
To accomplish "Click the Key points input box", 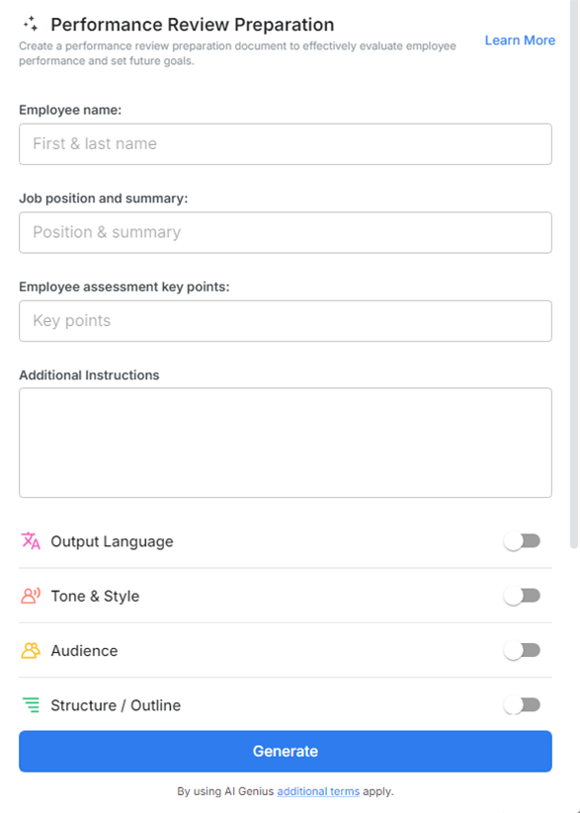I will pyautogui.click(x=285, y=320).
